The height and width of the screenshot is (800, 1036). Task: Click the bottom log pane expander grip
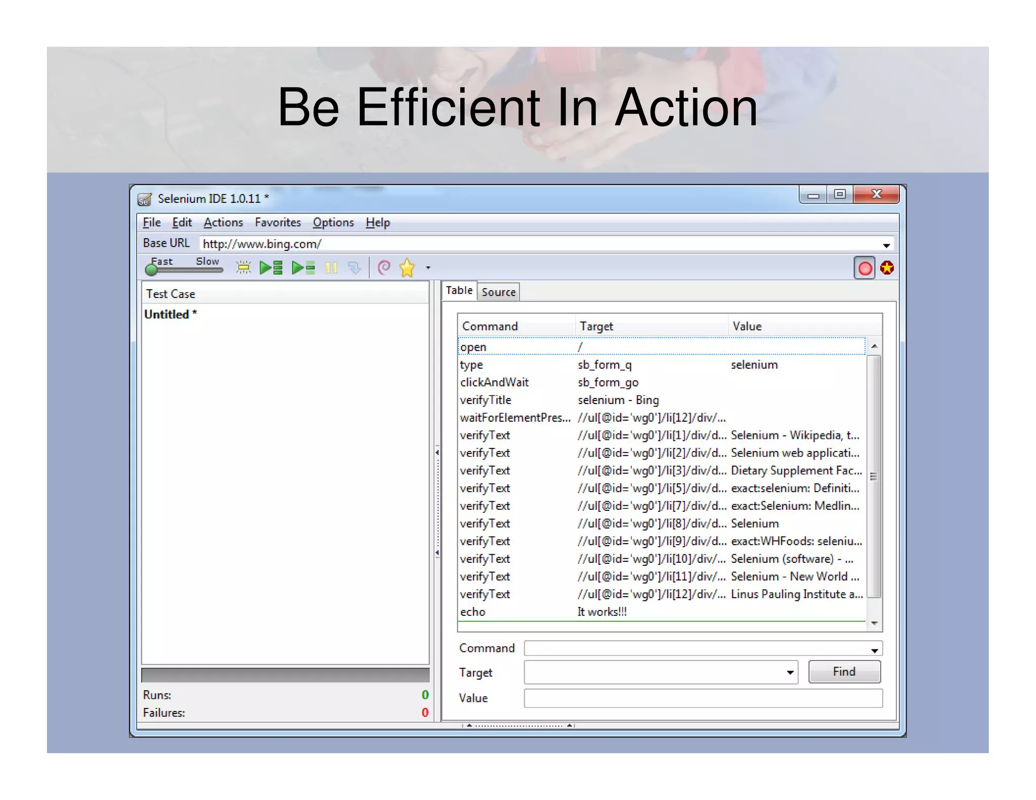click(x=519, y=725)
